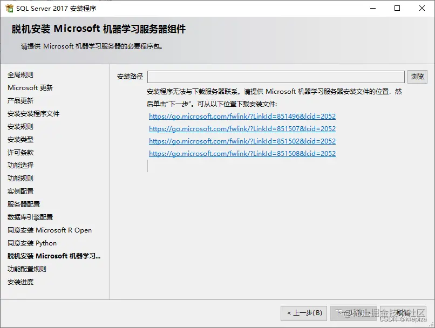435x328 pixels.
Task: Select the 服务器配置 step
Action: pos(24,204)
